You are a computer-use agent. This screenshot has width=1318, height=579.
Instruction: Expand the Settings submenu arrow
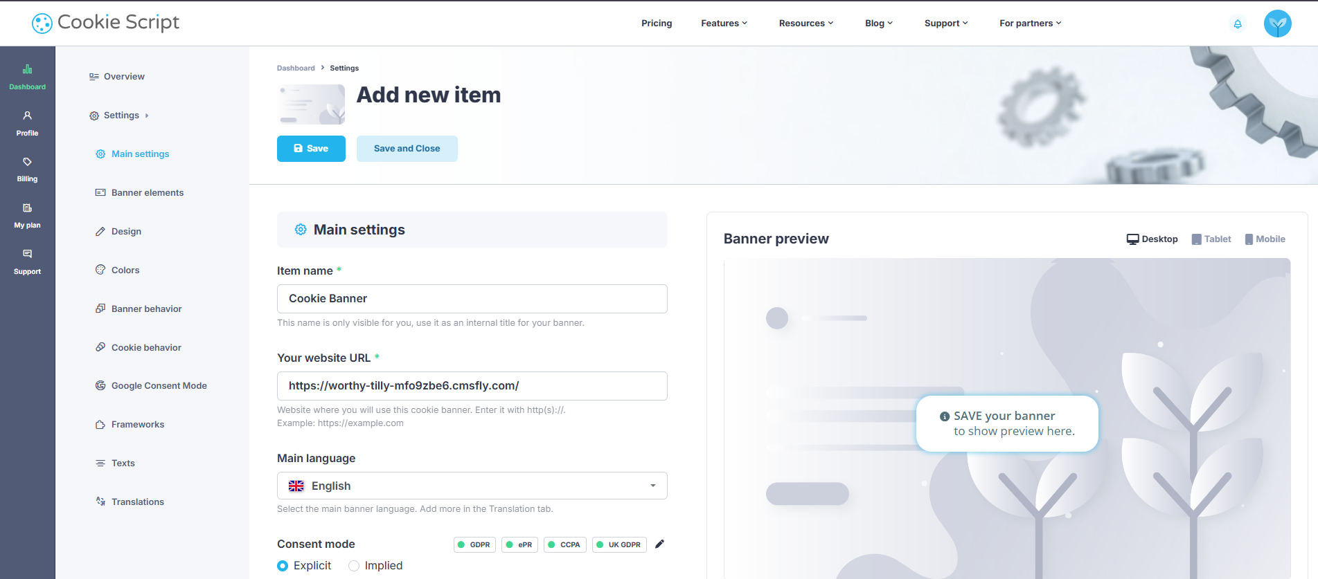tap(147, 116)
